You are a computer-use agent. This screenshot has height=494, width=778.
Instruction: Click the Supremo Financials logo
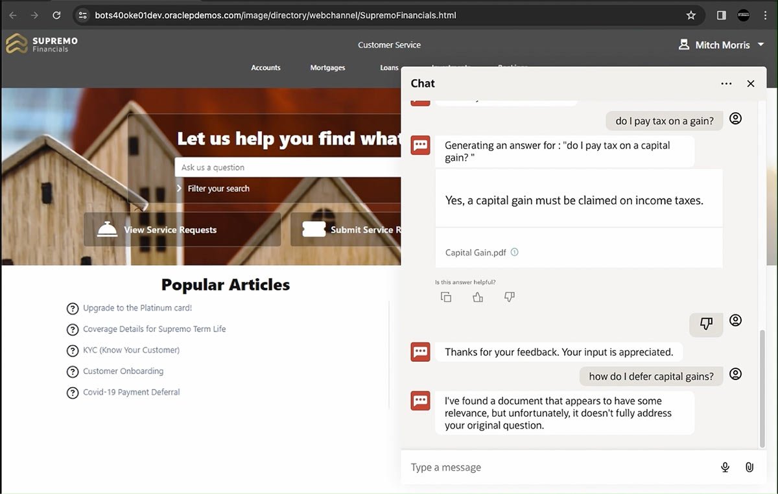point(42,44)
